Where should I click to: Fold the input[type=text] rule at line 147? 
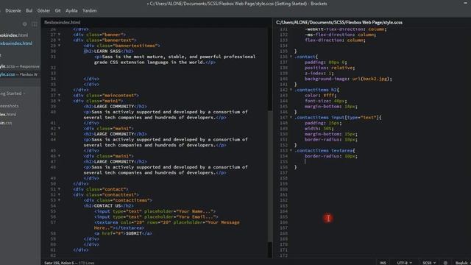coord(291,118)
